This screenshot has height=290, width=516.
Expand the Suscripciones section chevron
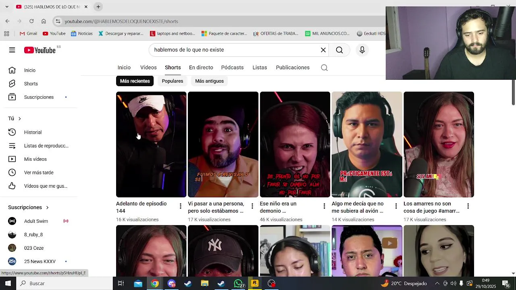click(x=47, y=207)
